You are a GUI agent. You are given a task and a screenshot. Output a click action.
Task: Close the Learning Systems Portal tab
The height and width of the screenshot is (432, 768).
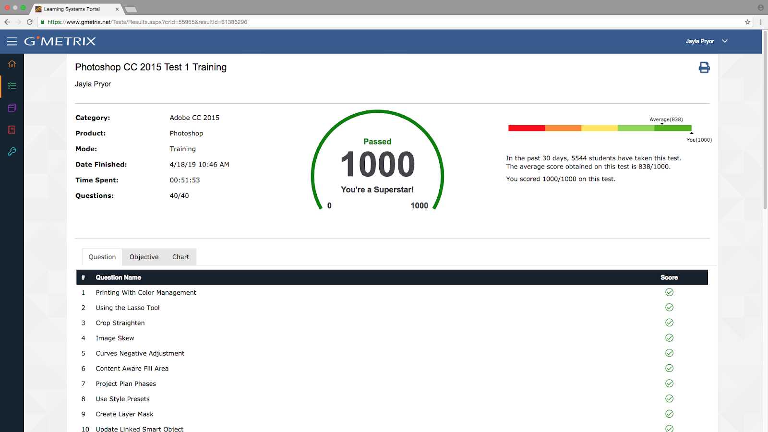tap(117, 9)
